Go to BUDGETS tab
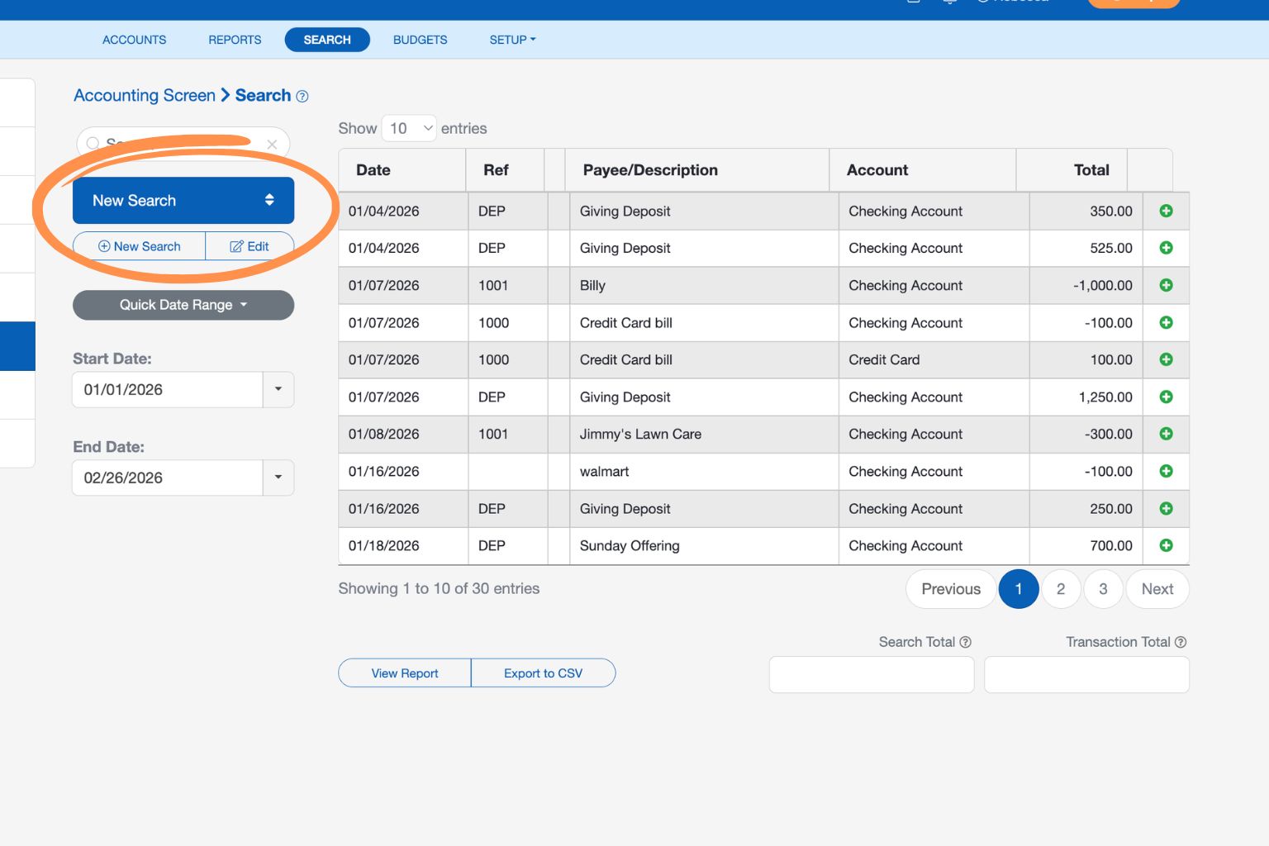 (420, 40)
